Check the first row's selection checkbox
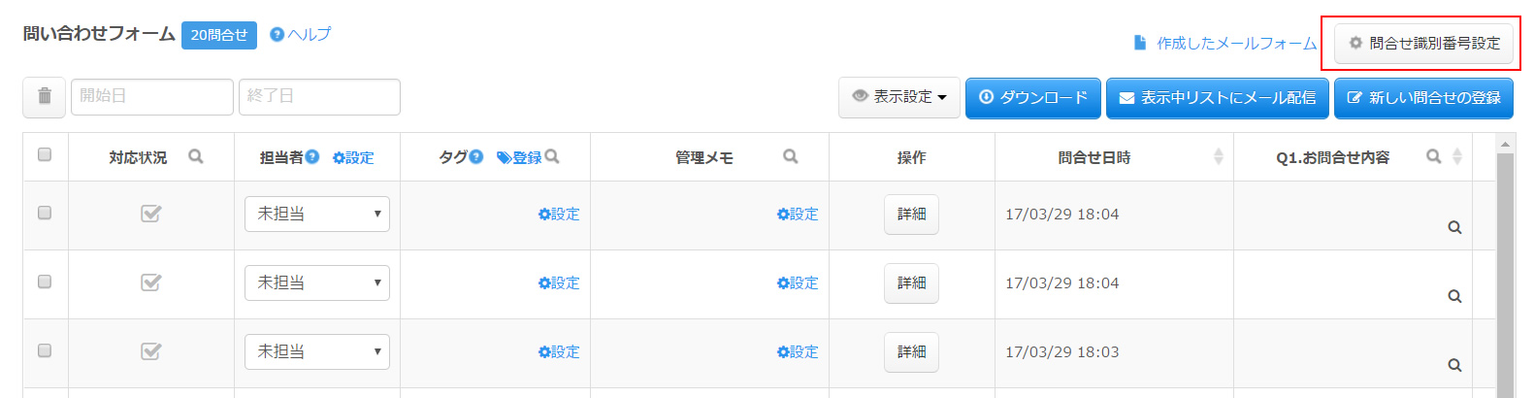Image resolution: width=1534 pixels, height=398 pixels. coord(45,213)
